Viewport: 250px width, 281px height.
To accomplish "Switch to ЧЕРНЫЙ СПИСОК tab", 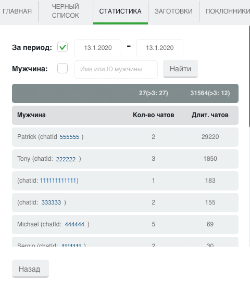I will (x=66, y=11).
